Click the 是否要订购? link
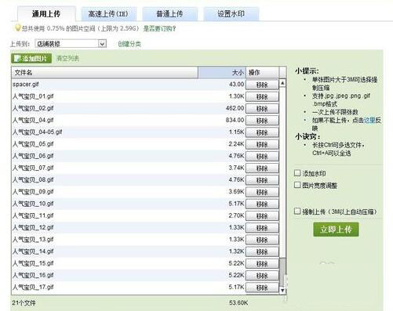This screenshot has width=393, height=311. (x=159, y=28)
